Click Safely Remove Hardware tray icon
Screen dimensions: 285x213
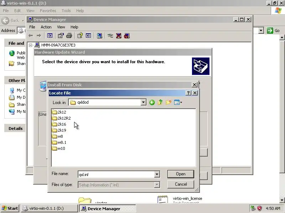(253, 208)
